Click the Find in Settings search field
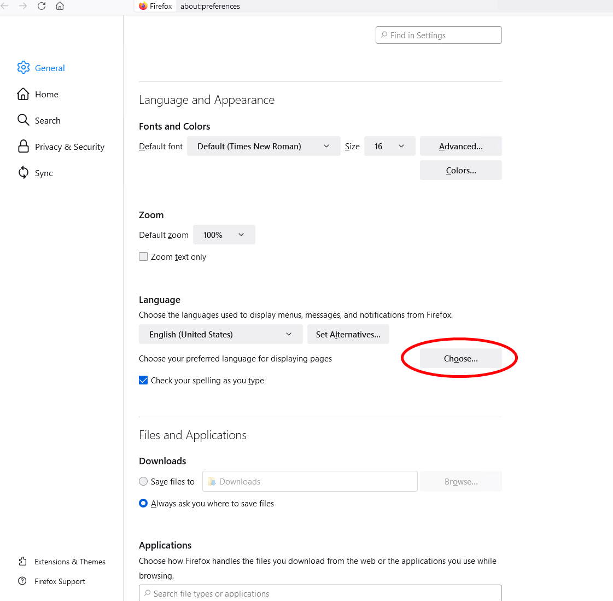Image resolution: width=613 pixels, height=601 pixels. tap(439, 35)
